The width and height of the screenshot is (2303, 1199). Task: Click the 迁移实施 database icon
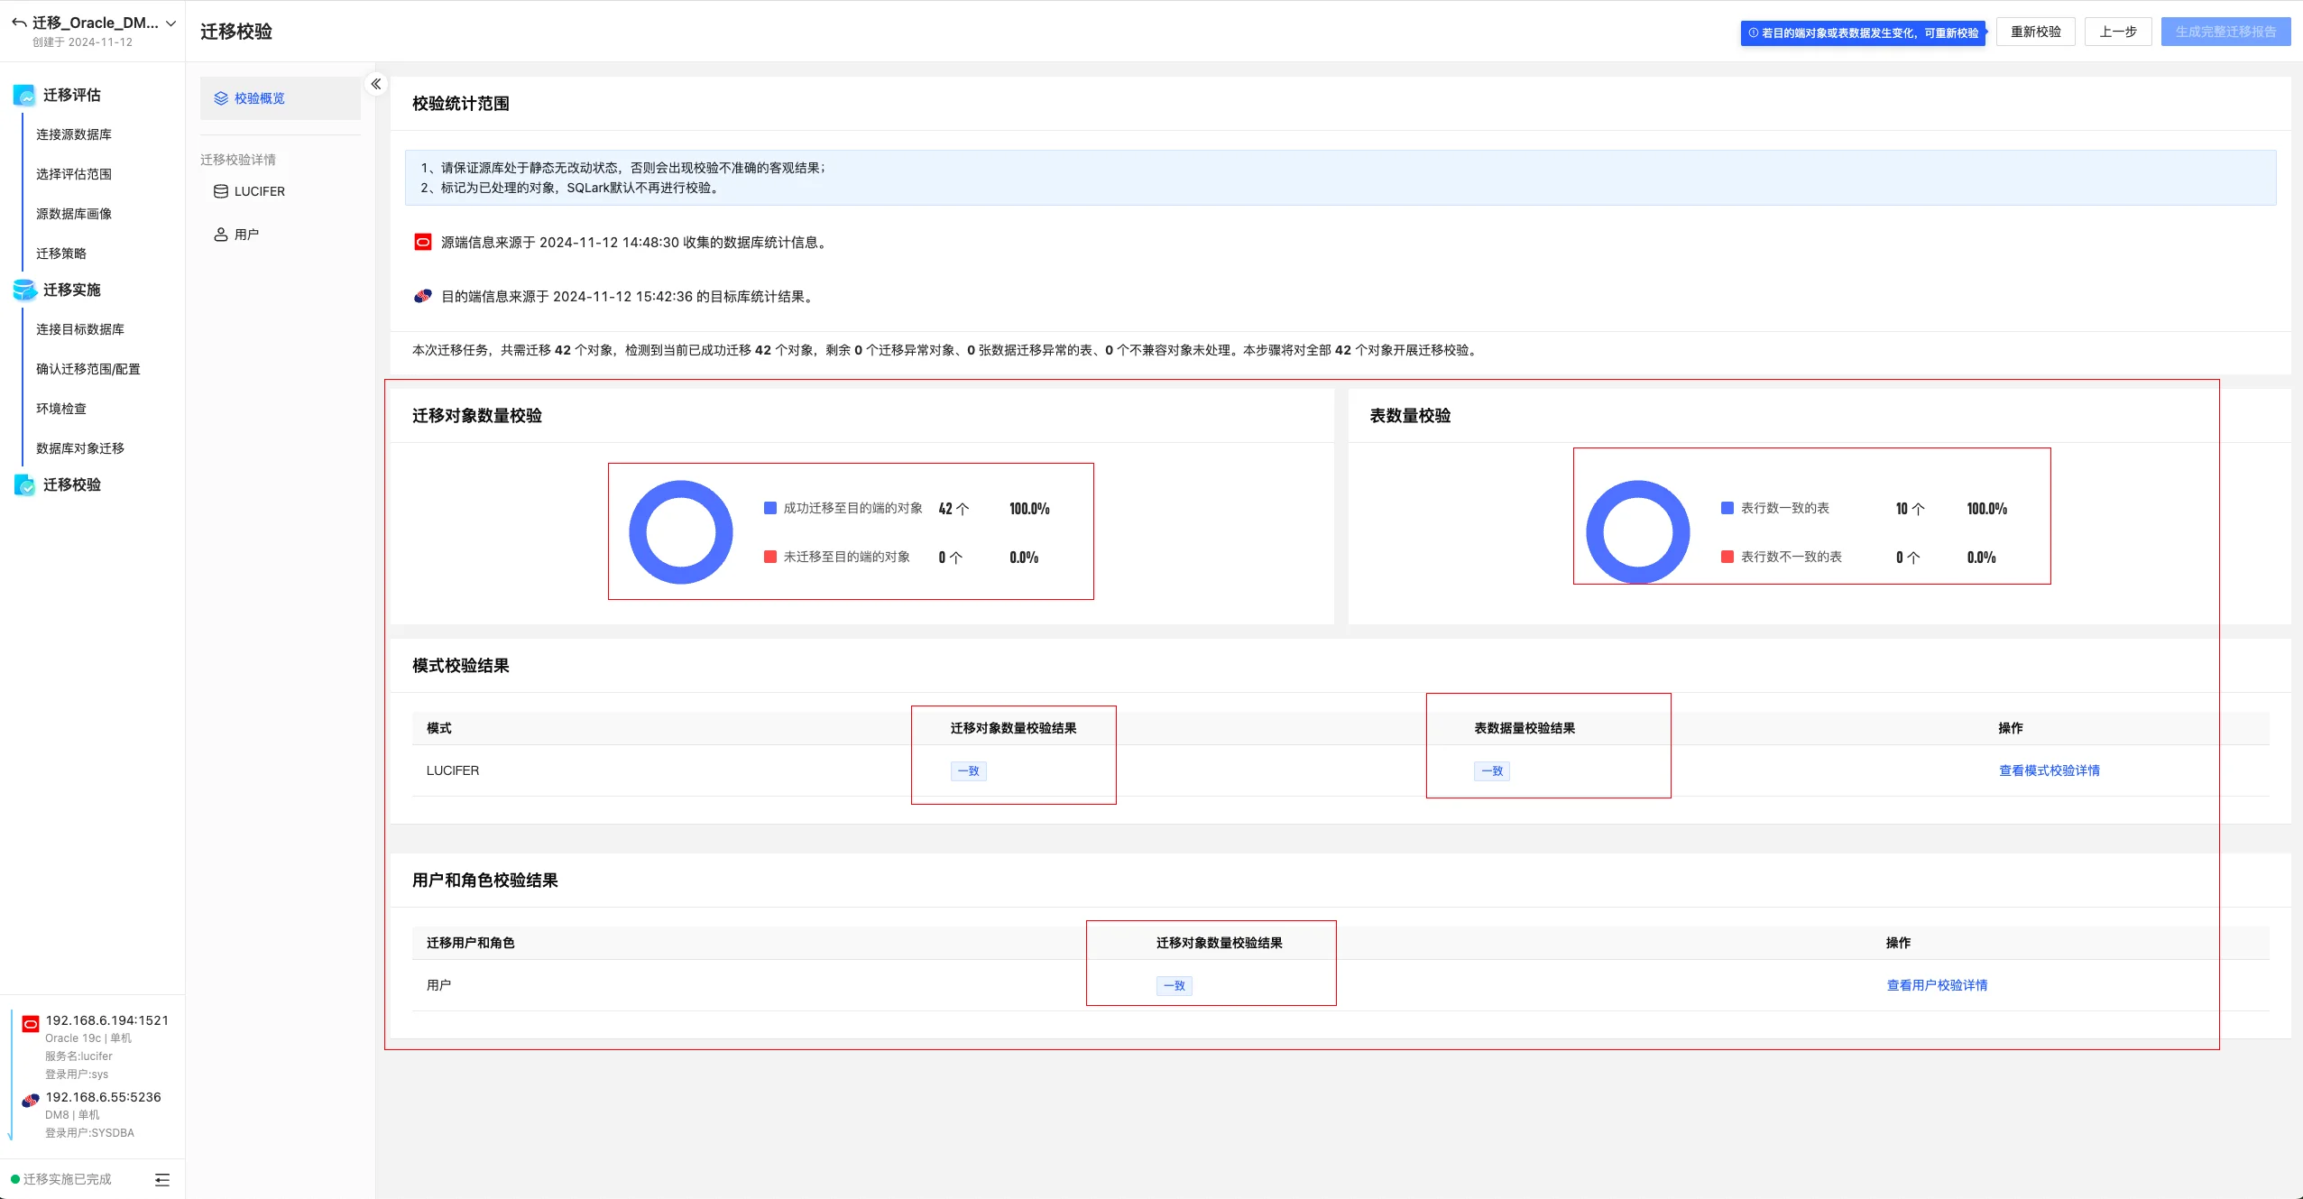click(24, 290)
